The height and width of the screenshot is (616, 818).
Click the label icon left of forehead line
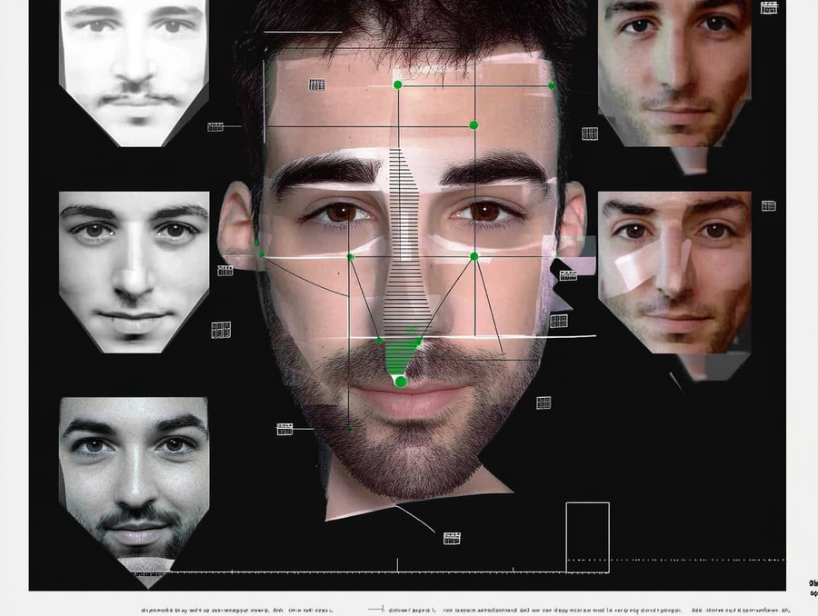[x=215, y=127]
